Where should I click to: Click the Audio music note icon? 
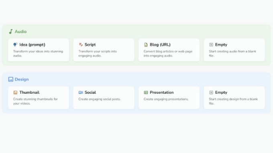11,32
